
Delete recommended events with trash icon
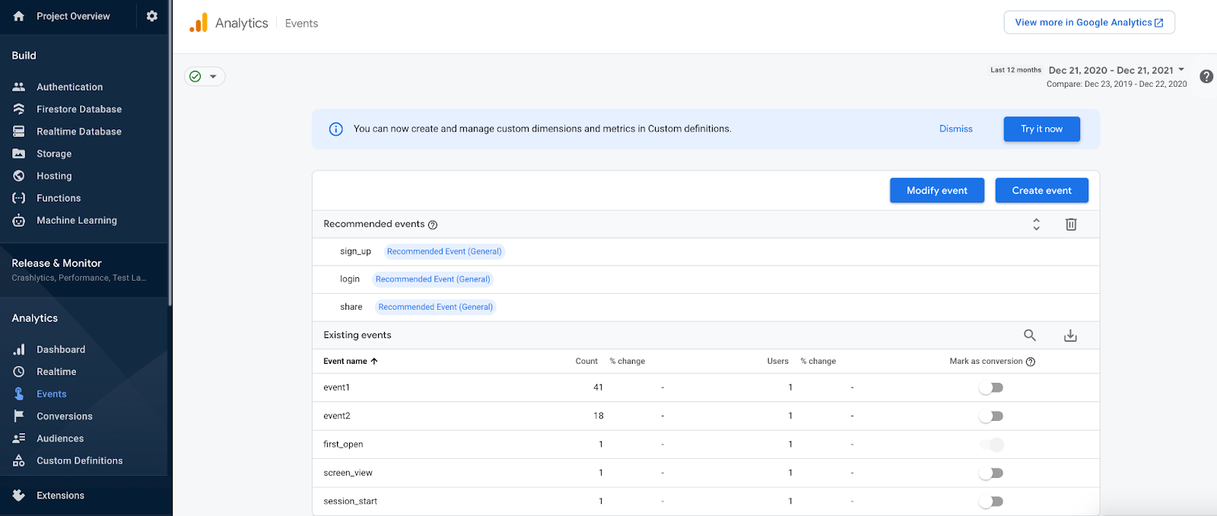(x=1070, y=225)
